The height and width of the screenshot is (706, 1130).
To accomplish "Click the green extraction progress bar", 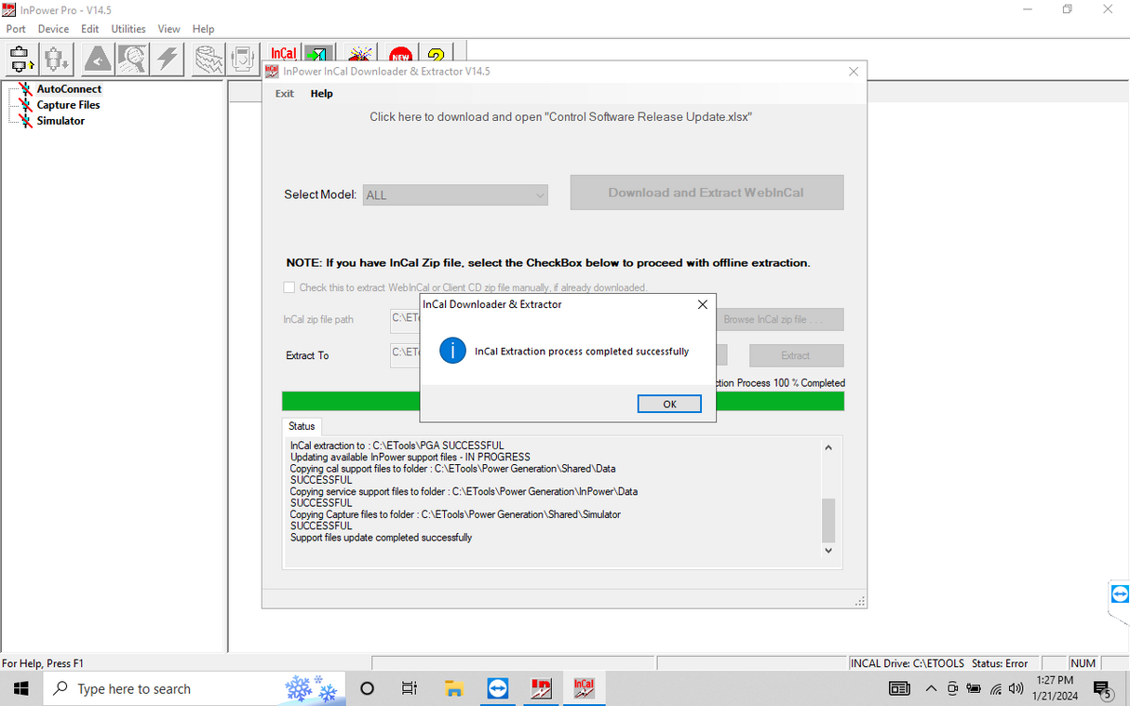I will point(562,401).
